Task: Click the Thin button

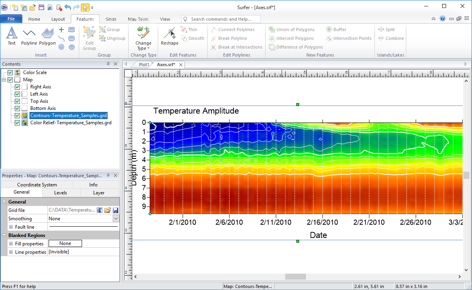Action: click(189, 29)
